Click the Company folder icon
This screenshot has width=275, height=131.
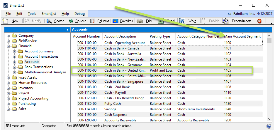[14, 36]
